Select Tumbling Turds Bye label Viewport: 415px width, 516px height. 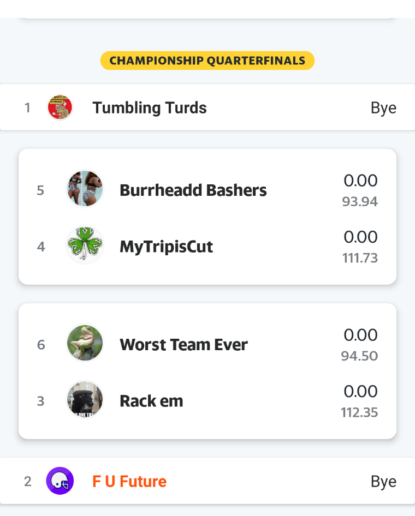(384, 108)
